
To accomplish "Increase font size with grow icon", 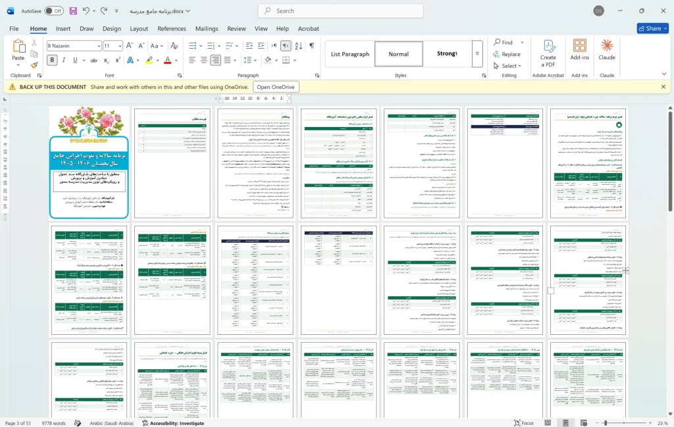I will (130, 45).
